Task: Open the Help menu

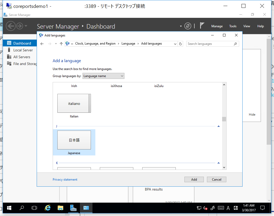Action: point(260,26)
